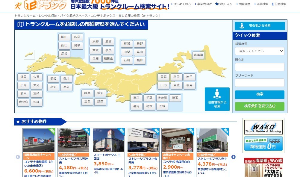Viewport: 300px width, 177px height.
Task: Open ストレージプラス小金井南 property photo
Action: (143, 140)
